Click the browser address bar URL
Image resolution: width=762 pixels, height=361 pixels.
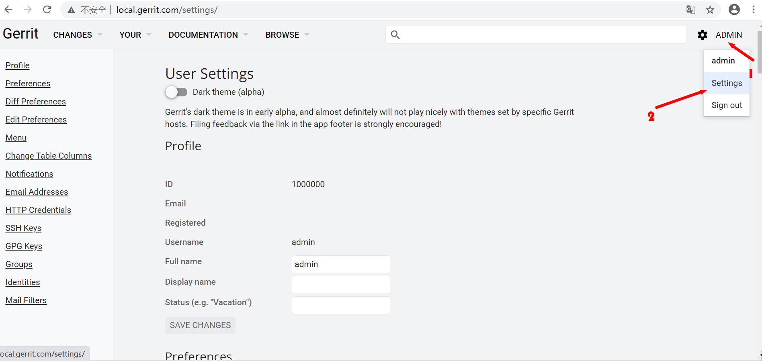(167, 10)
